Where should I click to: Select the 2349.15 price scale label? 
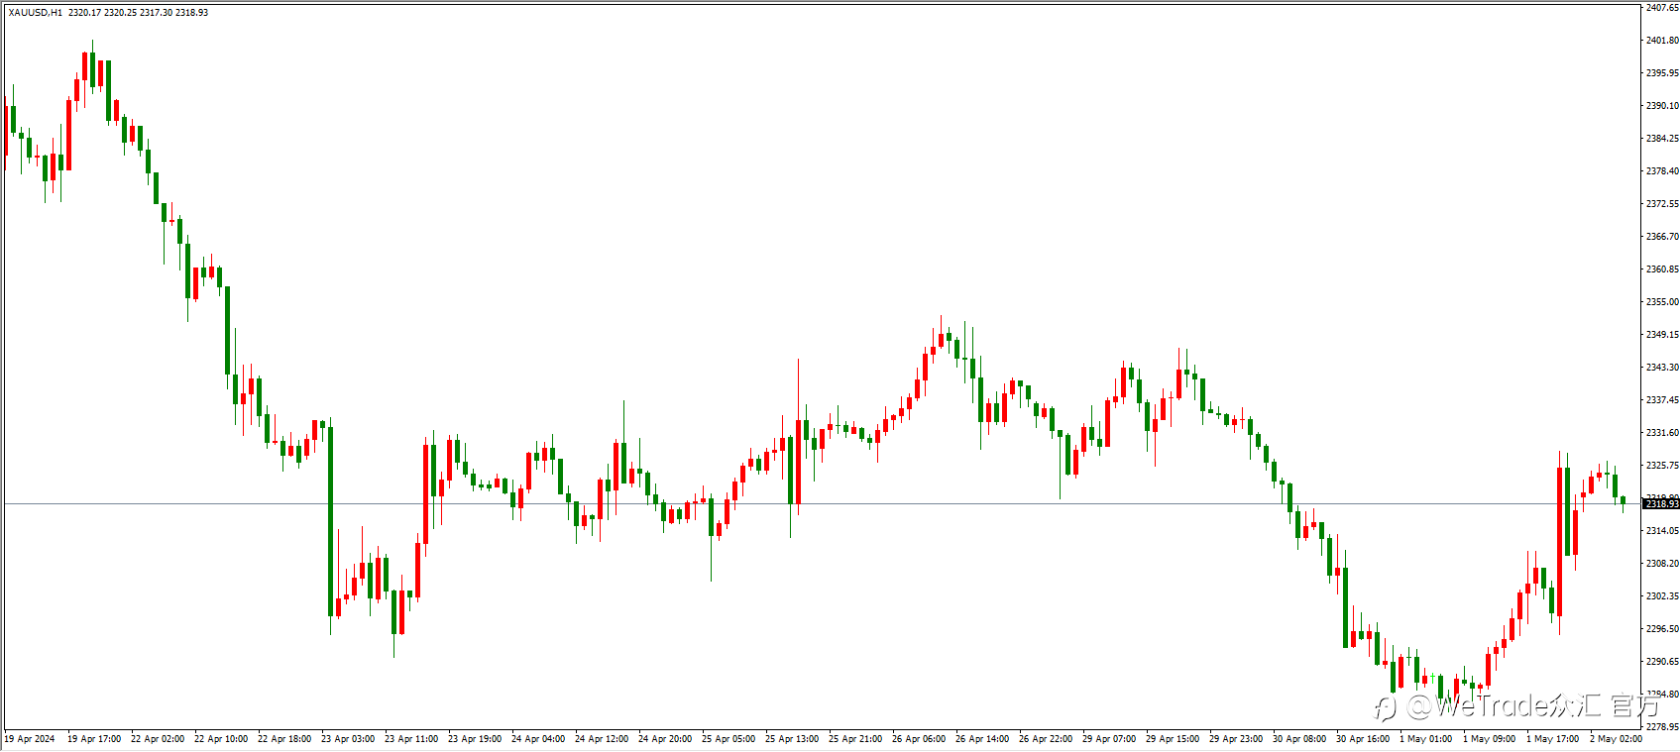[1662, 335]
